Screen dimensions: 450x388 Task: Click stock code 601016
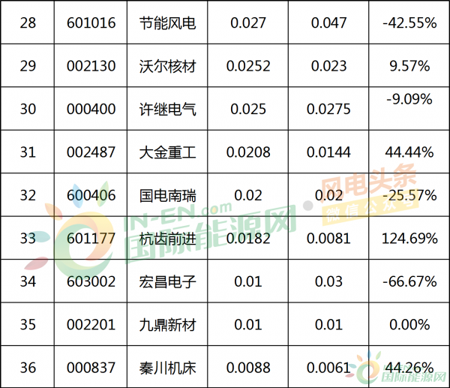[91, 23]
